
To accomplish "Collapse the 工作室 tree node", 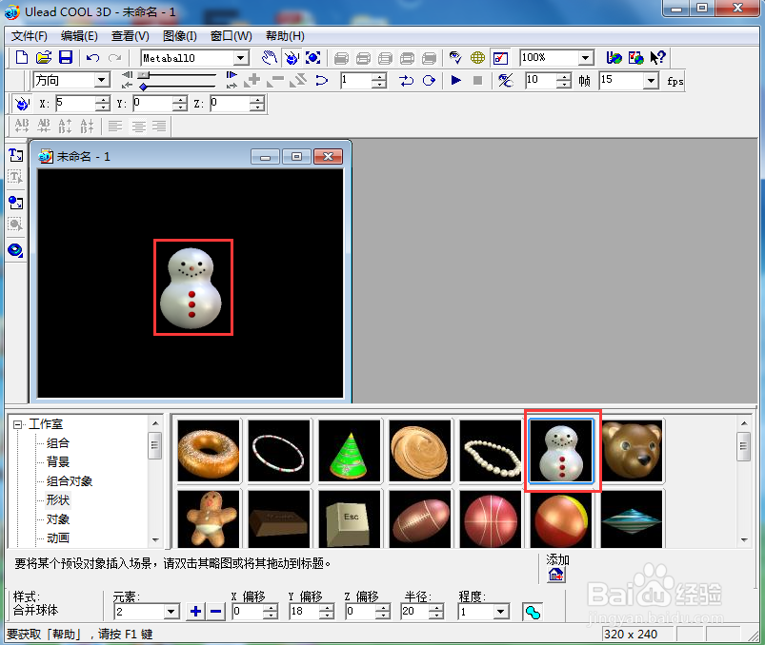I will 17,424.
